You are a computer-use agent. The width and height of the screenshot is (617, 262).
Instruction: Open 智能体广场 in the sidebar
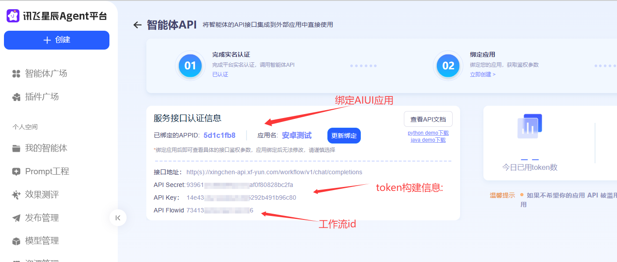(46, 73)
